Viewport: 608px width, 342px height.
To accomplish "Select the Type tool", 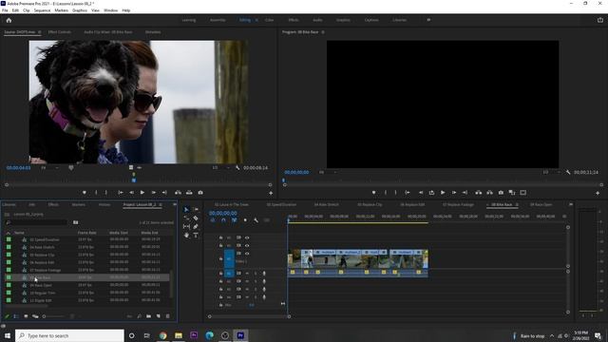I will pyautogui.click(x=196, y=235).
